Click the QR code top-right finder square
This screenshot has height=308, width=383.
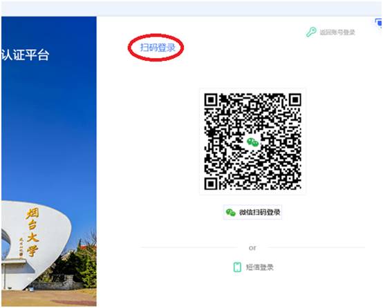coord(295,100)
